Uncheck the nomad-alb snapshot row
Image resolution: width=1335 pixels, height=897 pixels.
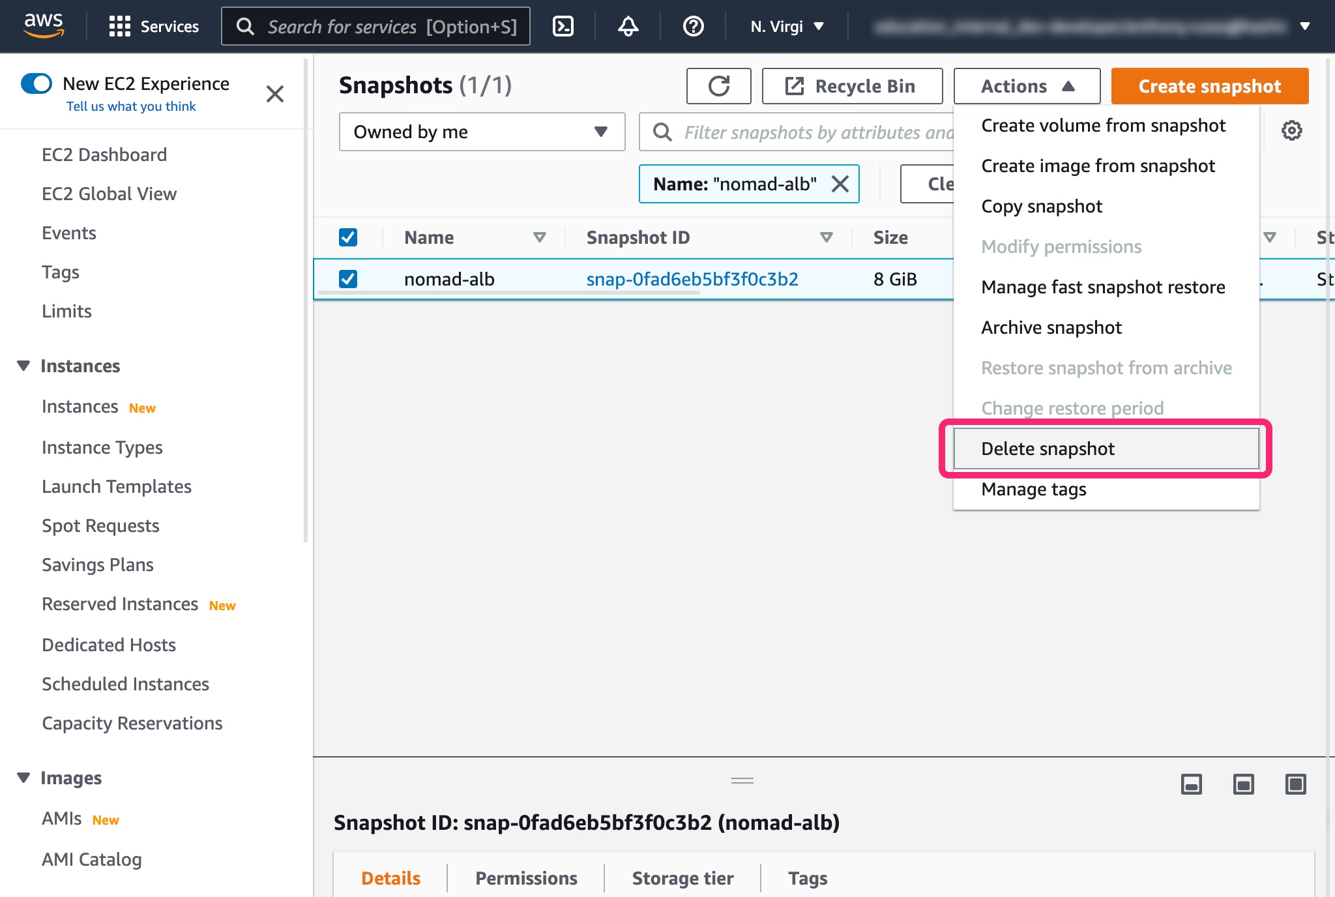(x=348, y=278)
